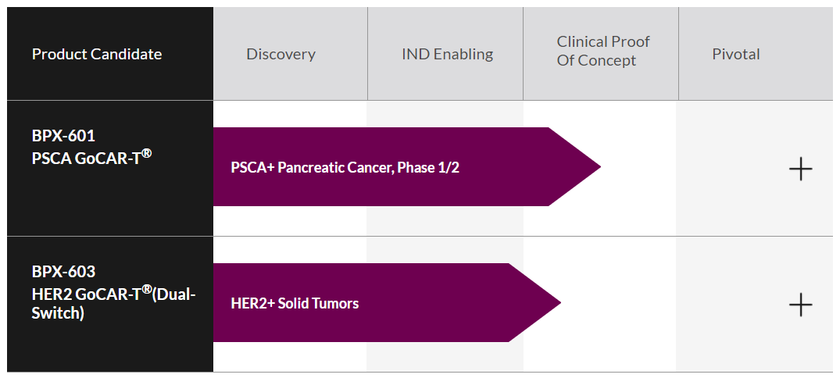Select the Clinical Proof Of Concept header
Screen dimensions: 840x378
pyautogui.click(x=602, y=51)
